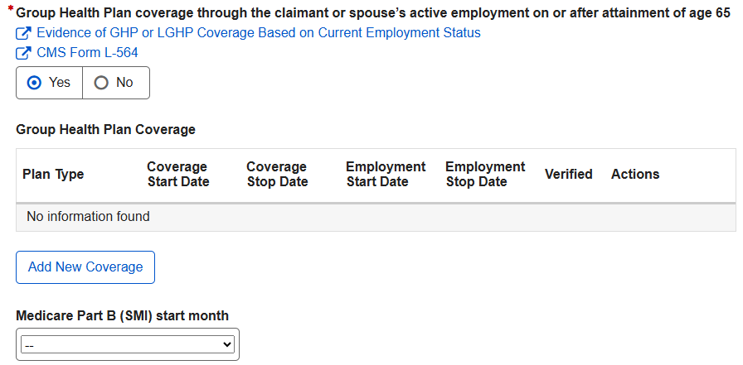The height and width of the screenshot is (365, 743).
Task: Select the No radio button
Action: pyautogui.click(x=102, y=83)
